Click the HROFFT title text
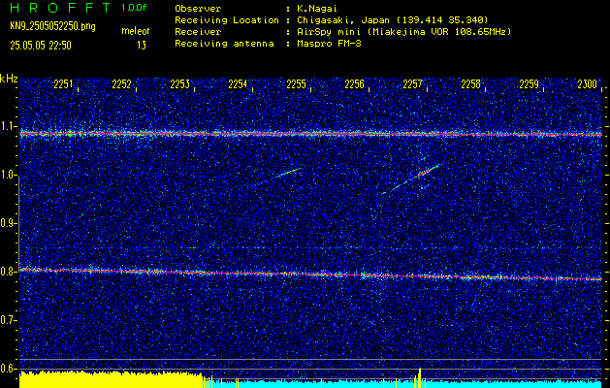The image size is (610, 388). click(60, 8)
